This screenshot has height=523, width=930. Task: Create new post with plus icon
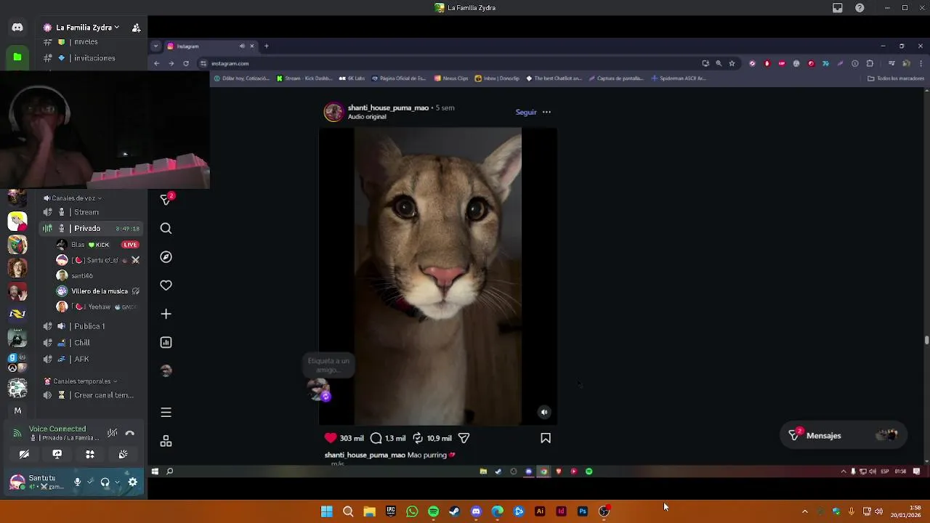pos(166,314)
